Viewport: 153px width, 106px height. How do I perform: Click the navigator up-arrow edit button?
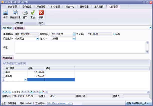(37, 92)
